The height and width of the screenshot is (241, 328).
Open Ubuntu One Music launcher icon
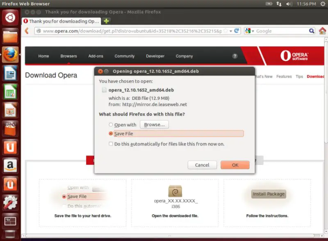[10, 184]
